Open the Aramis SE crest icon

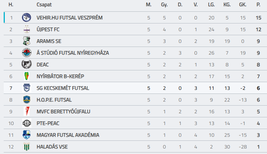[x=27, y=41]
